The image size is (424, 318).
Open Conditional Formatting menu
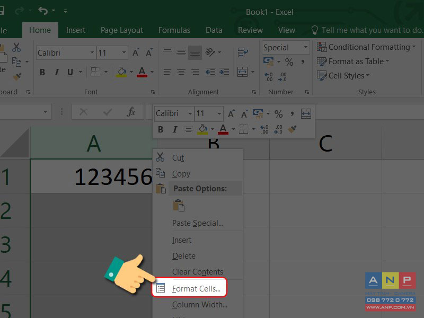(x=366, y=47)
